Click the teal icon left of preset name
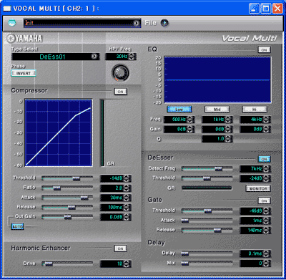 coord(12,23)
